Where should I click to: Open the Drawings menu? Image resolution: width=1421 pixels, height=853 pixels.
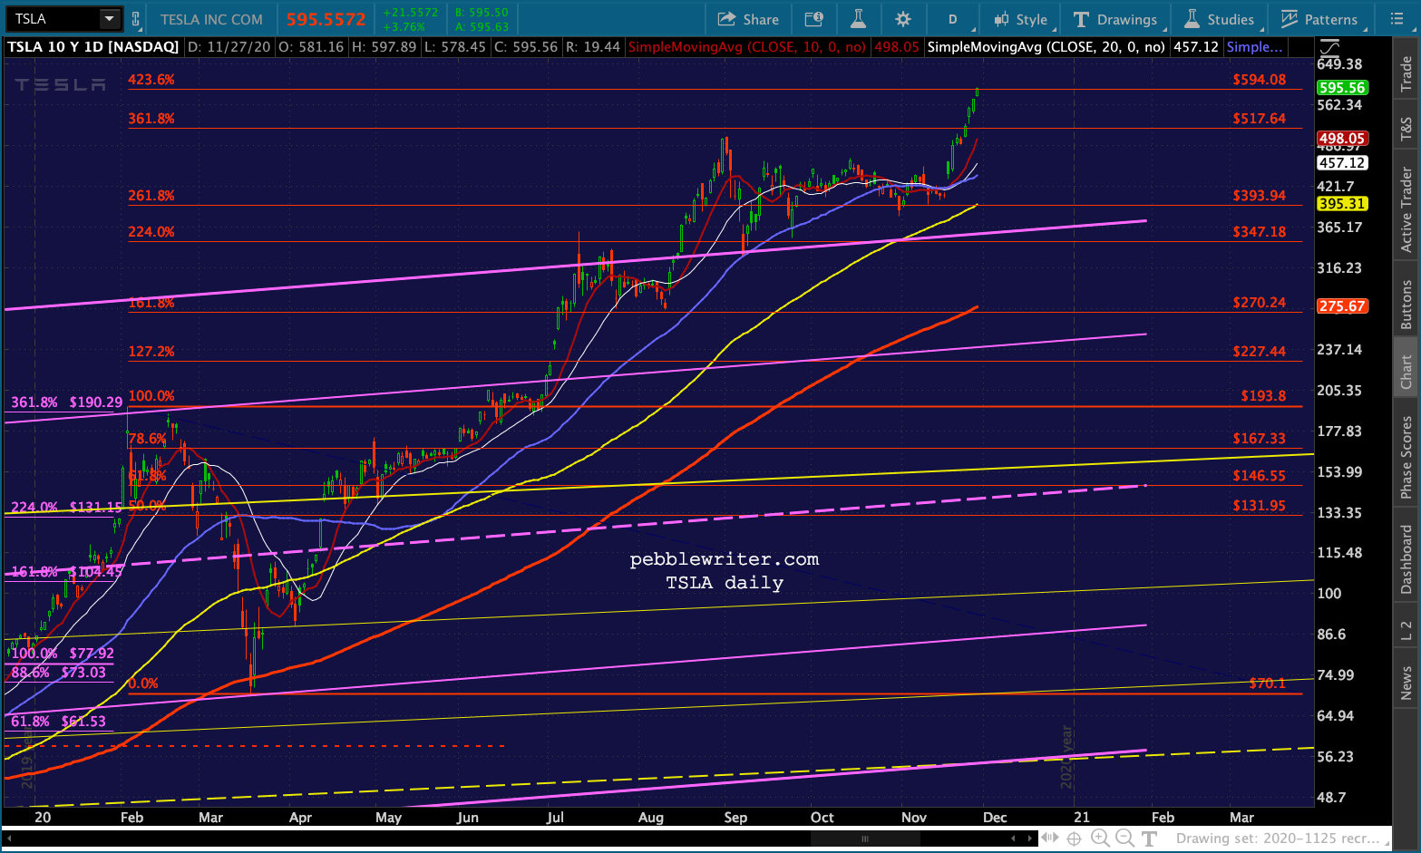point(1115,19)
